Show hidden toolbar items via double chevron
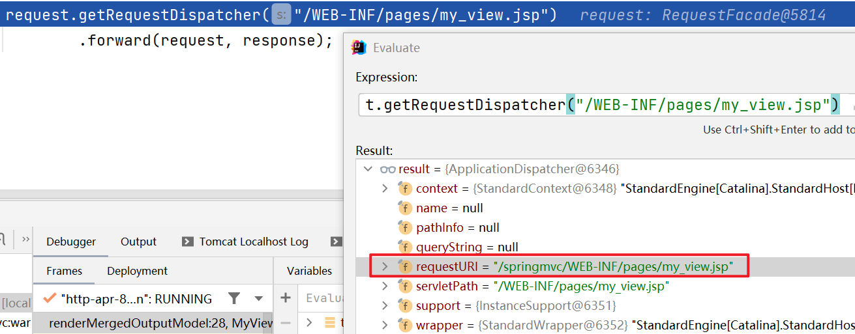Image resolution: width=855 pixels, height=334 pixels. point(25,240)
